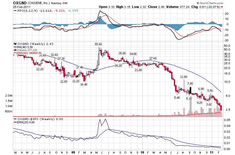Image resolution: width=235 pixels, height=155 pixels.
Task: Click the "60.0" price axis label
Action: pyautogui.click(x=227, y=46)
